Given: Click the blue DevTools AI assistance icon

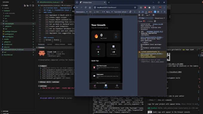Looking at the screenshot, I should (x=155, y=12).
